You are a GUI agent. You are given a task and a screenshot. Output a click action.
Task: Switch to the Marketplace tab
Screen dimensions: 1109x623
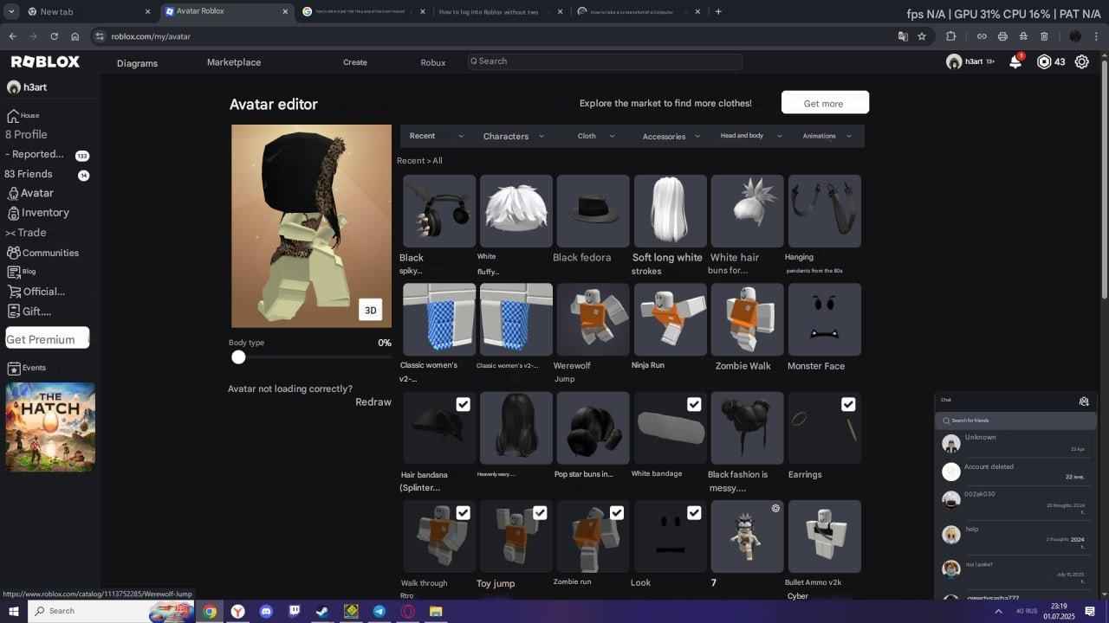pyautogui.click(x=234, y=61)
